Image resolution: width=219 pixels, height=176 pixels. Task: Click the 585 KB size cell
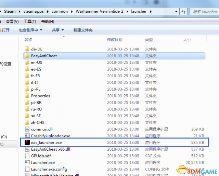(x=197, y=142)
